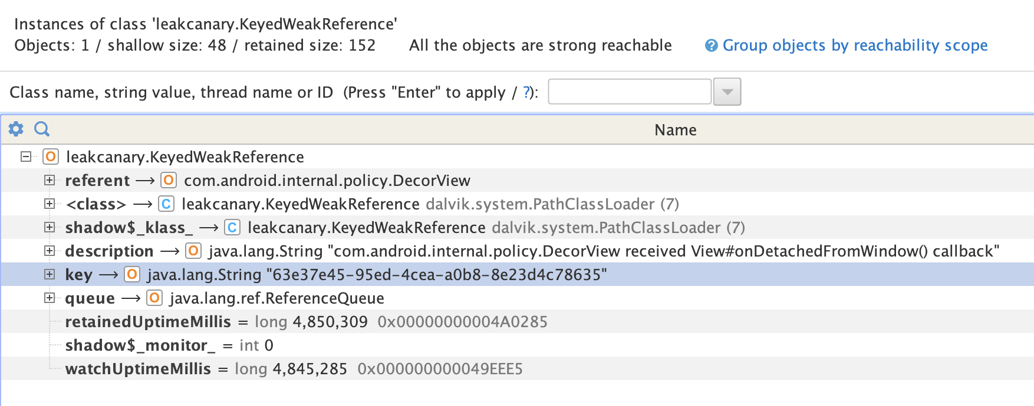Viewport: 1034px width, 406px height.
Task: Click the gear settings icon
Action: [x=16, y=129]
